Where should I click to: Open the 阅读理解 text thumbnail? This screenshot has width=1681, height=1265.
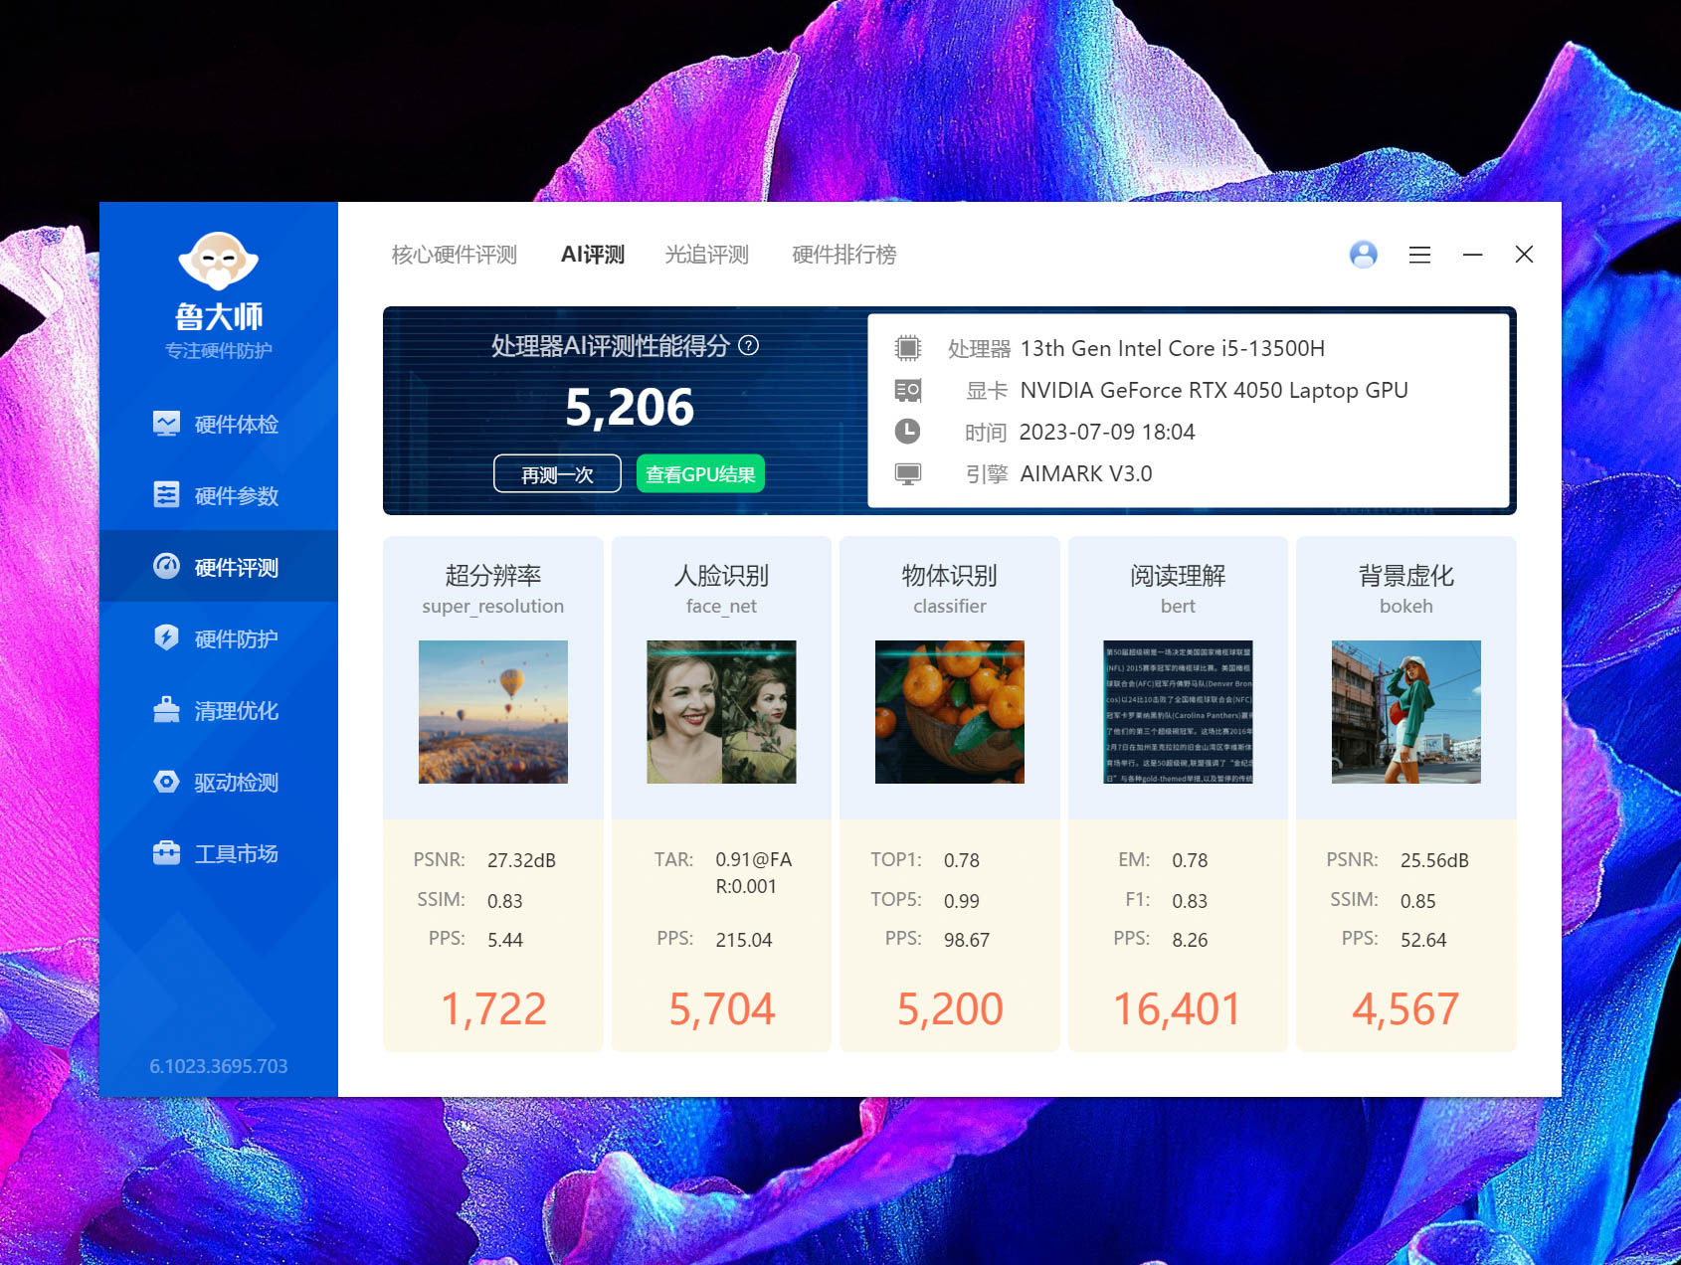[x=1178, y=712]
